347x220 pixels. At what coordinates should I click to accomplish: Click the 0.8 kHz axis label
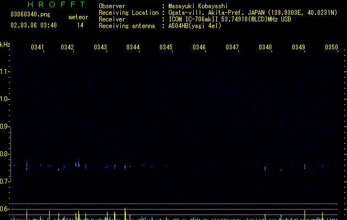pyautogui.click(x=4, y=154)
